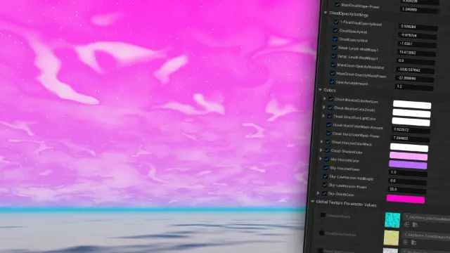This screenshot has width=450, height=253.
Task: Click use-selected-asset arrow beside yellow texture
Action: click(405, 242)
